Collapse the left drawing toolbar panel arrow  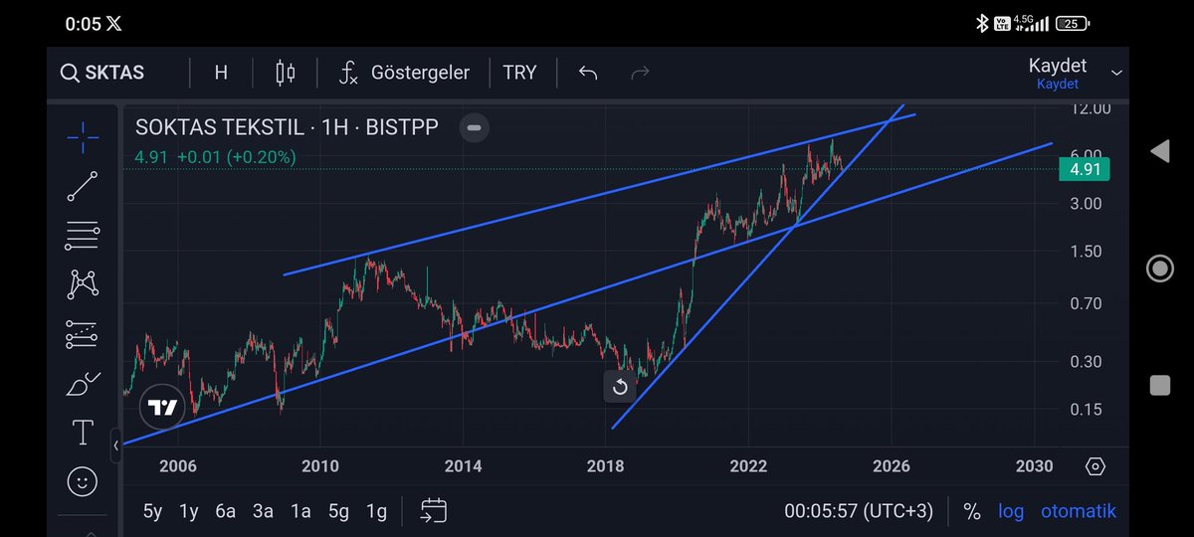coord(115,446)
